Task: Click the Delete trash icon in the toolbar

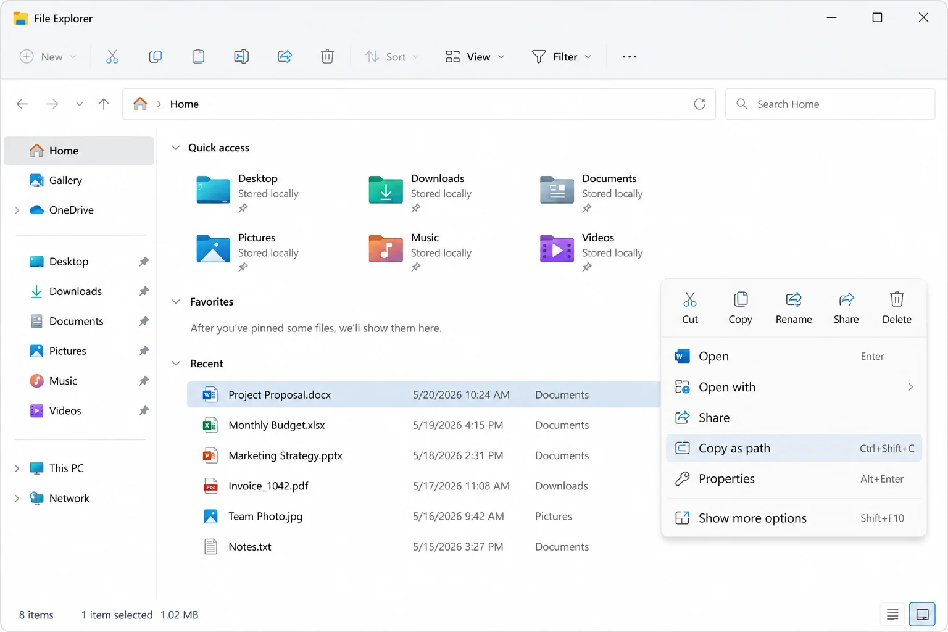Action: point(327,57)
